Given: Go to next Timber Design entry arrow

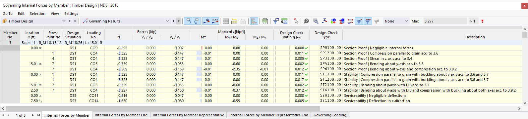Looking at the screenshot, I should [x=75, y=21].
